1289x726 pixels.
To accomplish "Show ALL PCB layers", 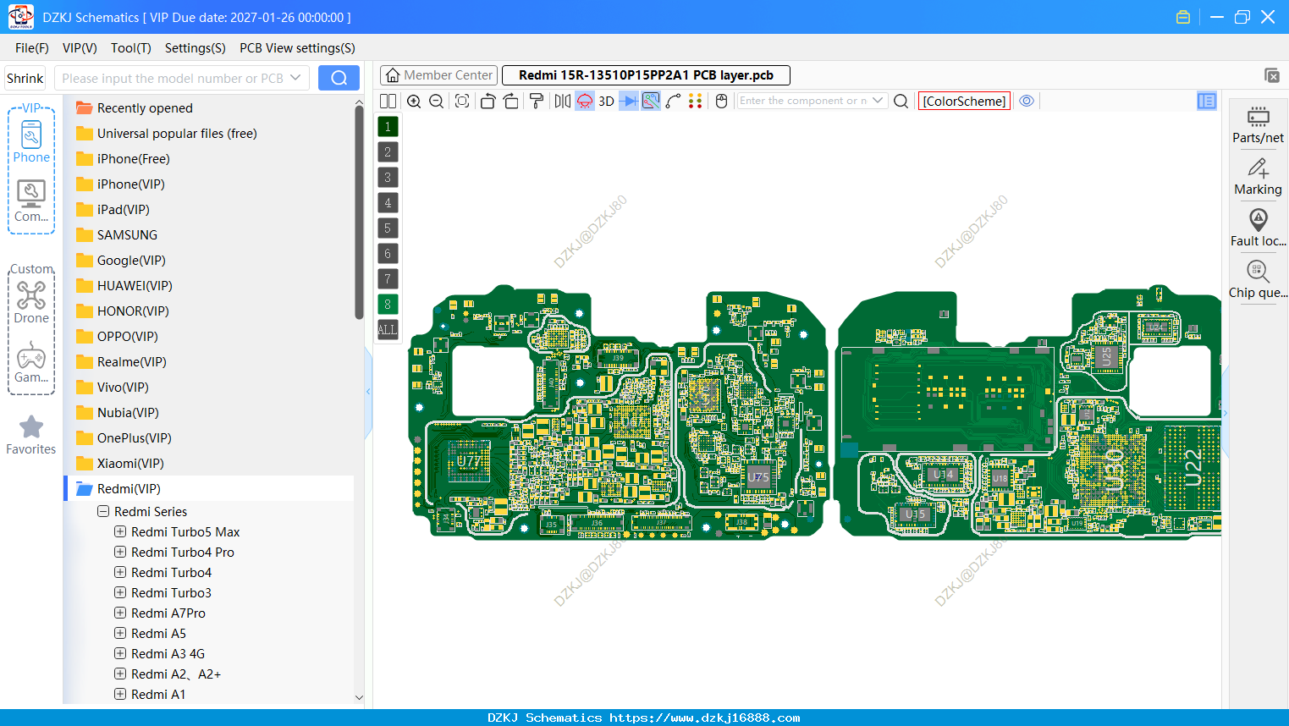I will (388, 330).
